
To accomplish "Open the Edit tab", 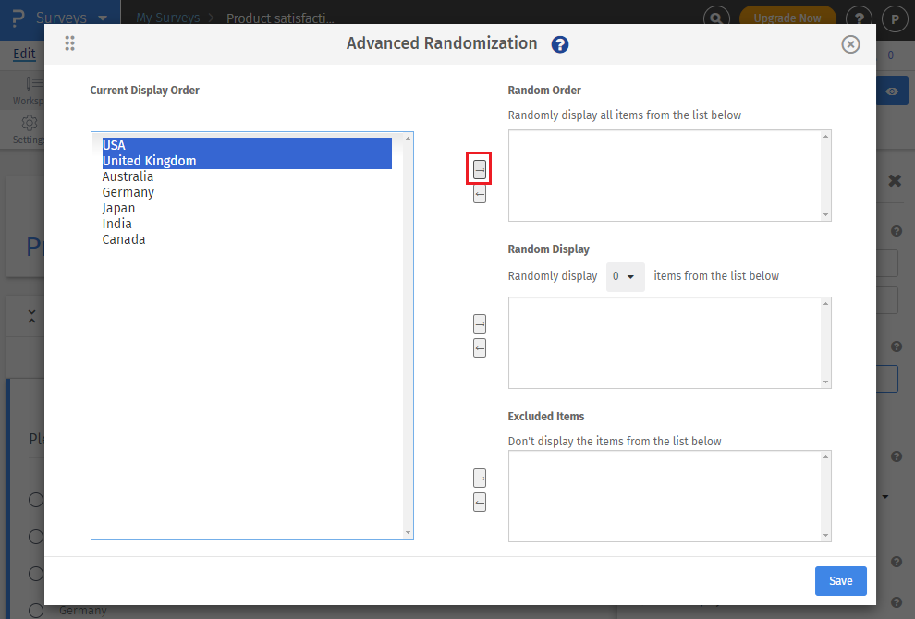I will point(24,55).
